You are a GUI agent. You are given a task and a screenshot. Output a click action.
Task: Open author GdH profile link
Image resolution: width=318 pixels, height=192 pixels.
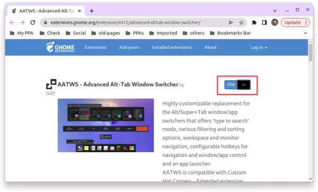[50, 93]
